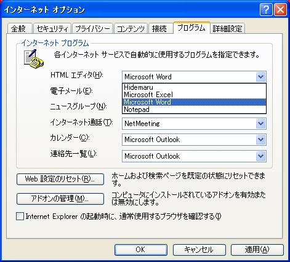The width and height of the screenshot is (290, 262).
Task: Click the 連絡先一覧(L) label
Action: (74, 153)
